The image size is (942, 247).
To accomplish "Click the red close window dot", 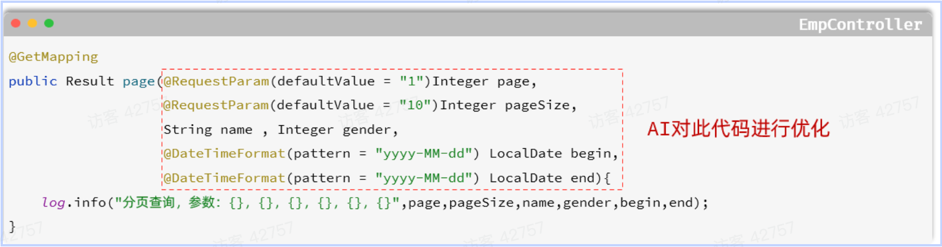I will pos(16,23).
